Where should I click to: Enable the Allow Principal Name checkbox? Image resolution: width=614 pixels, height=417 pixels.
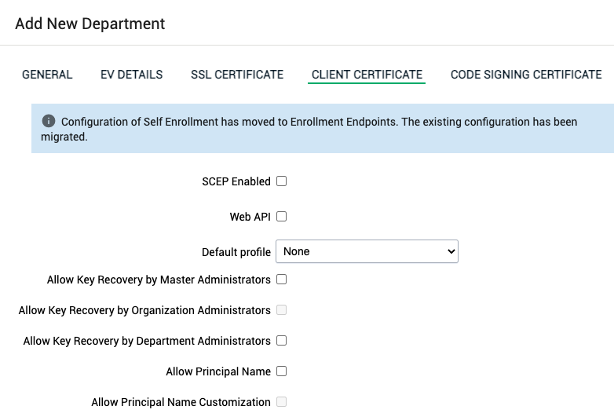point(281,371)
